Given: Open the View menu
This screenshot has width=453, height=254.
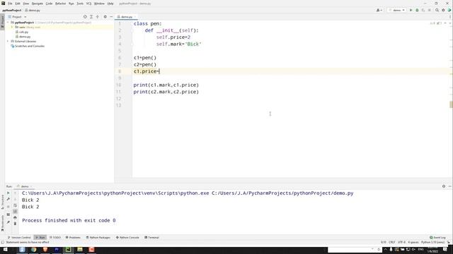Looking at the screenshot, I should coord(26,4).
